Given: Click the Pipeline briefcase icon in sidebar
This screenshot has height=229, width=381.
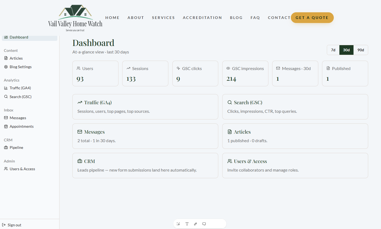Looking at the screenshot, I should click(x=6, y=148).
